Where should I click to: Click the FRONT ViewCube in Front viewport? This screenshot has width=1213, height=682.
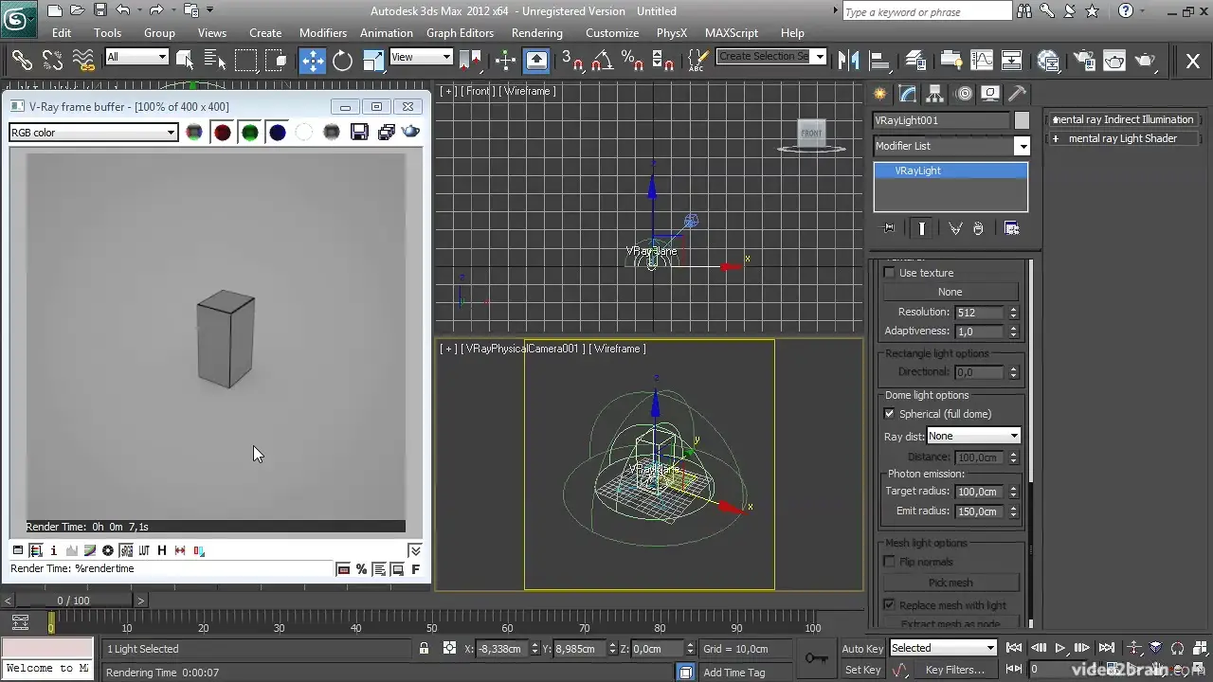(811, 133)
